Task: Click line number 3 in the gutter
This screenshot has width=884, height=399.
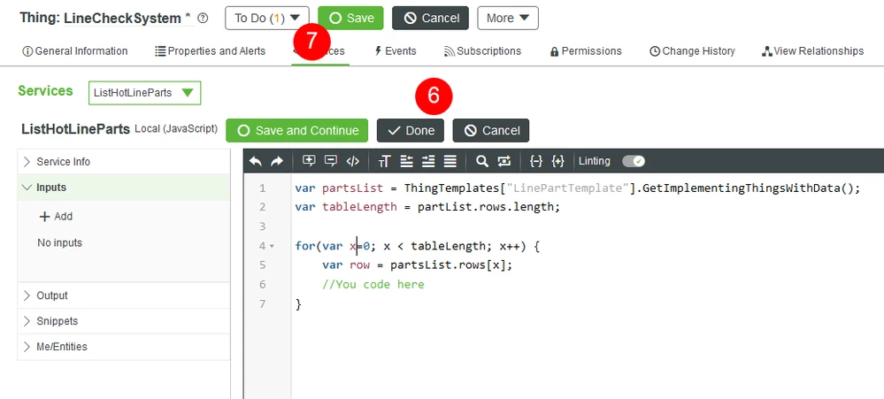Action: point(262,226)
